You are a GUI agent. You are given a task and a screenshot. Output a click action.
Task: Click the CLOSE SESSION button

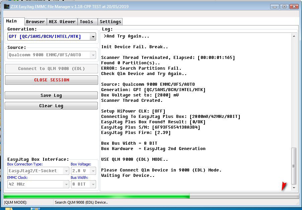coord(52,80)
